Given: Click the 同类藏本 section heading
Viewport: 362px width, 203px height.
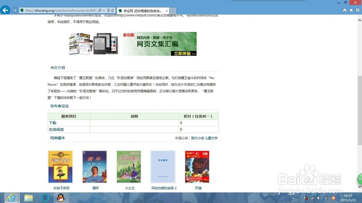Looking at the screenshot, I should [58, 138].
